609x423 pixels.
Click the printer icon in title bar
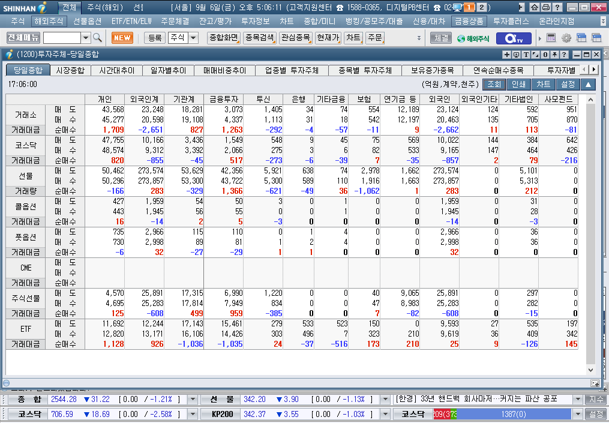[x=545, y=7]
